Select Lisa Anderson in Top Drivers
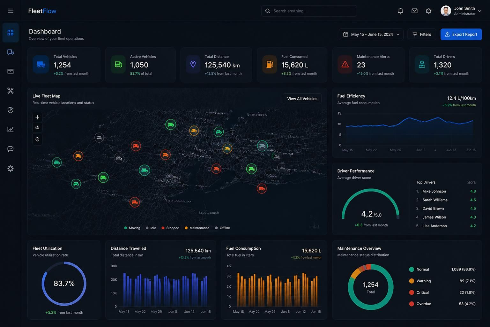Image resolution: width=490 pixels, height=327 pixels. (446, 226)
